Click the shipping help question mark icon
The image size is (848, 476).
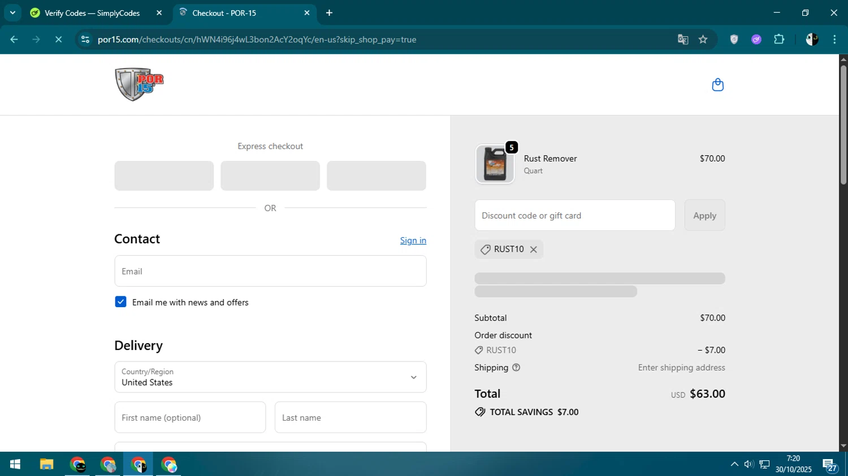pos(516,368)
